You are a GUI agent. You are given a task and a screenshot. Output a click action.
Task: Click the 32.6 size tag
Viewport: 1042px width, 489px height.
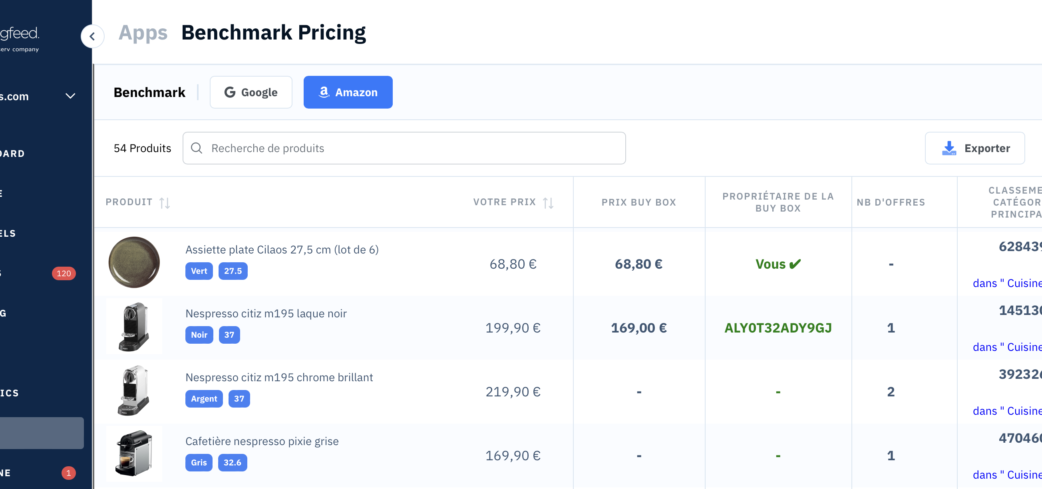point(233,462)
